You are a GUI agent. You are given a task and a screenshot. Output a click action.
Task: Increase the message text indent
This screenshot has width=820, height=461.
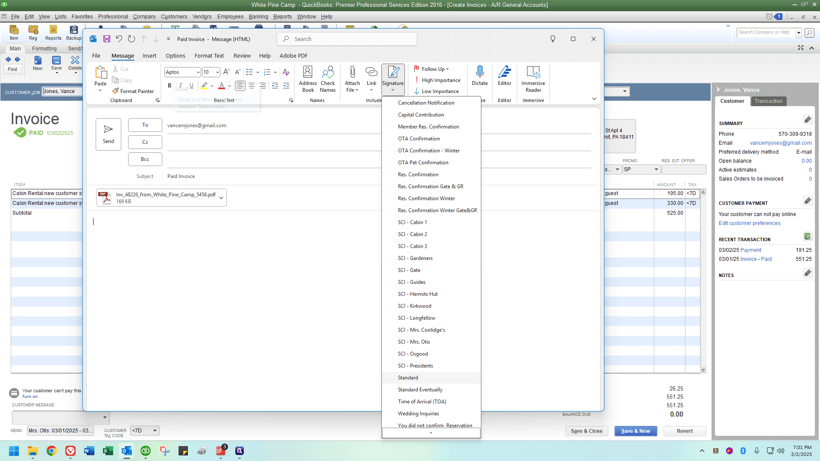pos(286,86)
